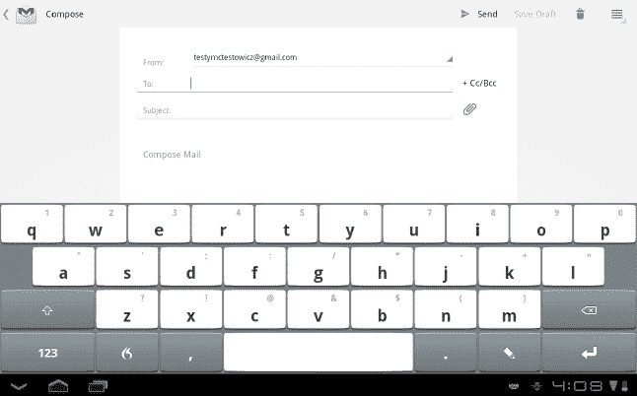Open the overflow menu icon
Viewport: 637px width, 396px height.
coord(617,15)
